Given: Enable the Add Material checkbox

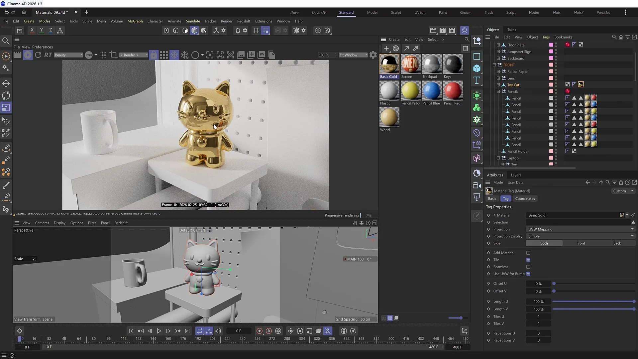Looking at the screenshot, I should 528,253.
